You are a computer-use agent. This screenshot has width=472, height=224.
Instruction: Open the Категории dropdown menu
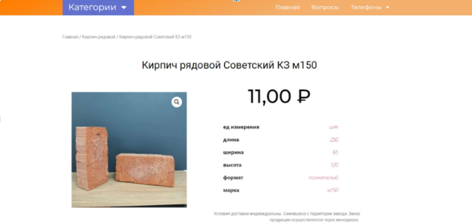[98, 8]
